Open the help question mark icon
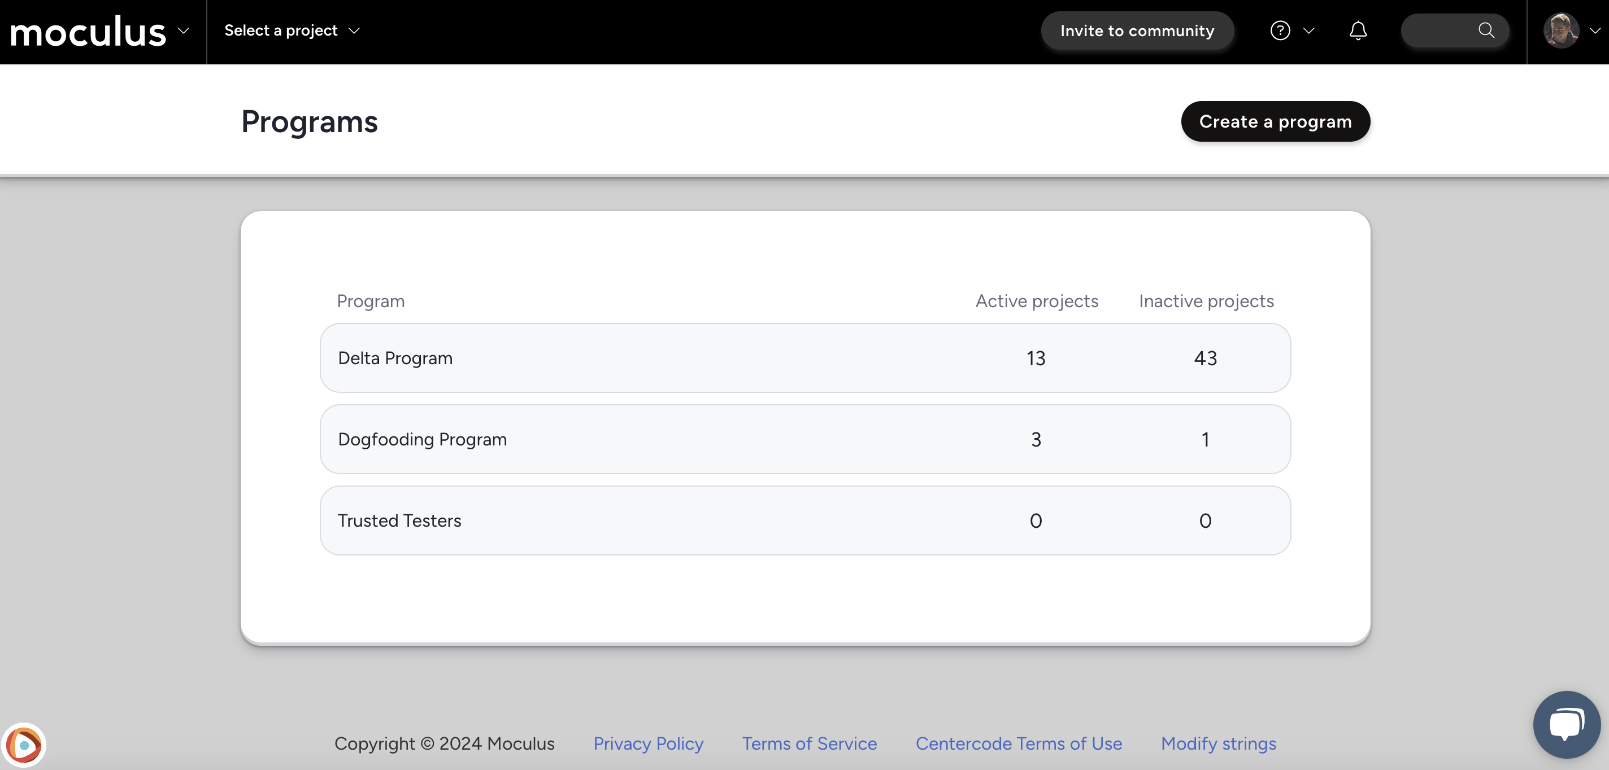 click(x=1280, y=30)
